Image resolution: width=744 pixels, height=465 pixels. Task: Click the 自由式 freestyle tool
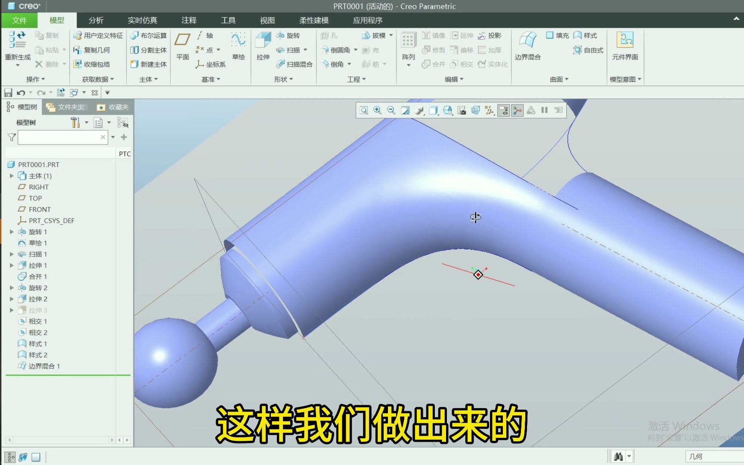click(x=588, y=50)
